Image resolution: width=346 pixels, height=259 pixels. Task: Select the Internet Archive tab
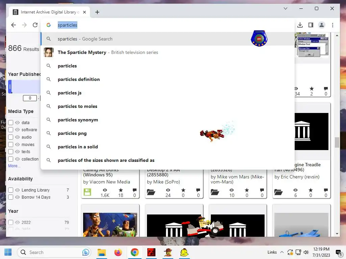click(49, 12)
